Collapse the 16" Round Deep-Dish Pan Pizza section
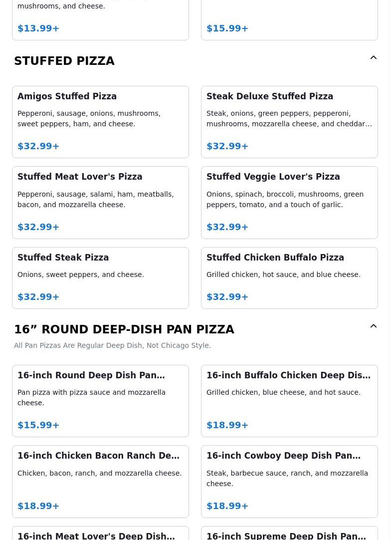Screen dimensions: 390x540 pyautogui.click(x=373, y=326)
